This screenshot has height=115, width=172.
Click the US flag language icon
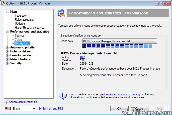click(x=8, y=109)
